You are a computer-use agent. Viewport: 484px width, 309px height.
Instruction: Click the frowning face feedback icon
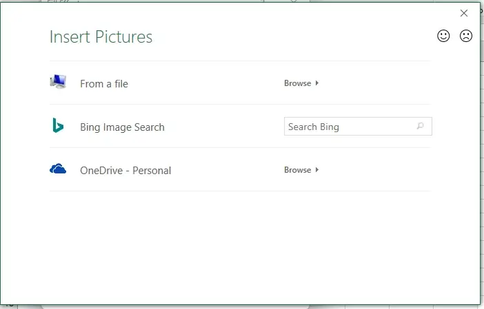pos(466,36)
